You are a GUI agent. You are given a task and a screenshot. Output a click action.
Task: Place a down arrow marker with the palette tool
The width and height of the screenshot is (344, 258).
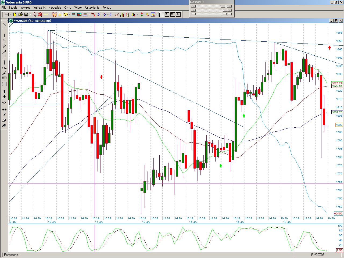[x=4, y=97]
